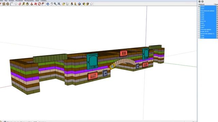
Task: Set Слой0 as the active layer radio
Action: click(x=199, y=6)
